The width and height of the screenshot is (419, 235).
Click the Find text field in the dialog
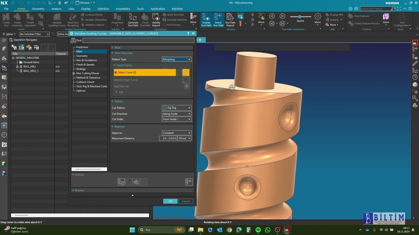pos(138,40)
